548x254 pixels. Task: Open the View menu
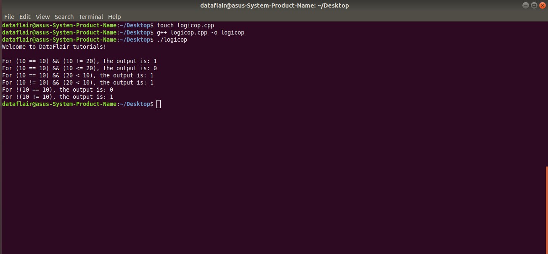42,17
